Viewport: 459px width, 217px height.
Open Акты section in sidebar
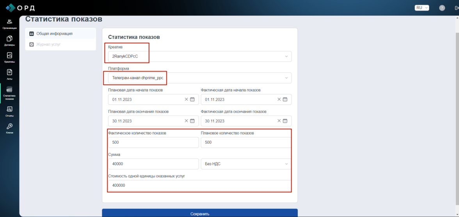click(9, 74)
